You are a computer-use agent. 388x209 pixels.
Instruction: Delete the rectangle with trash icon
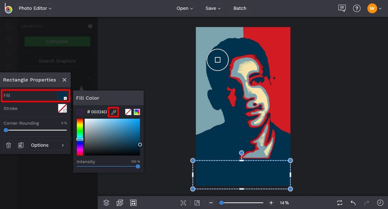(9, 145)
